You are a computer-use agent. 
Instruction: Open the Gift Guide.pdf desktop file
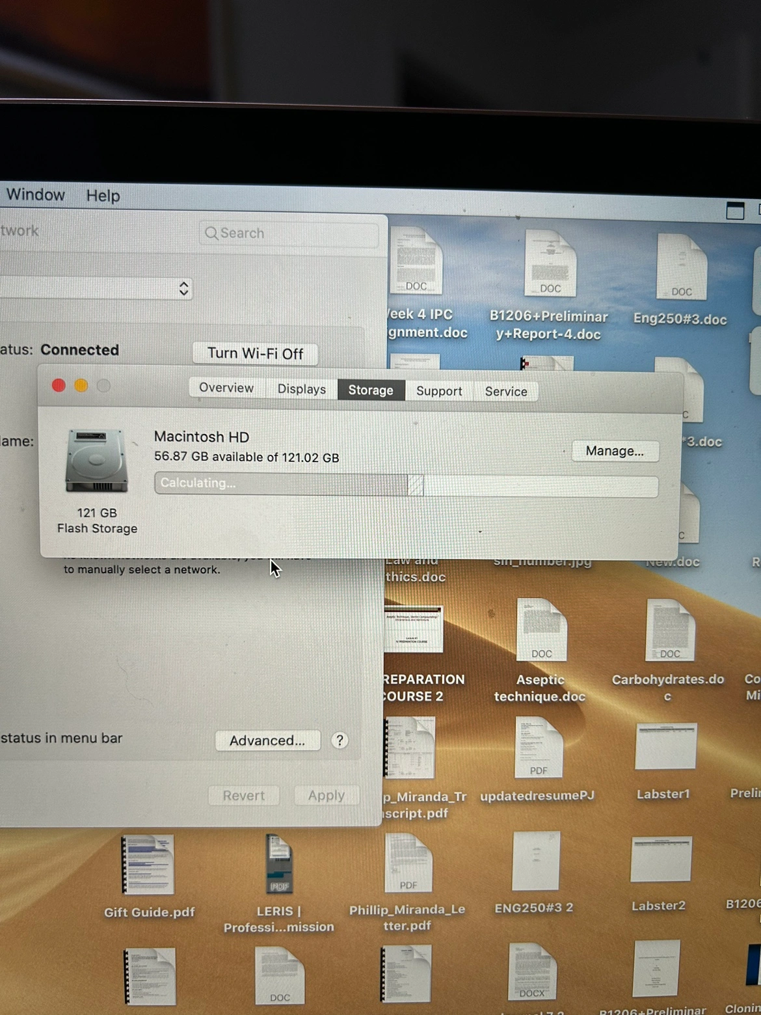click(148, 865)
